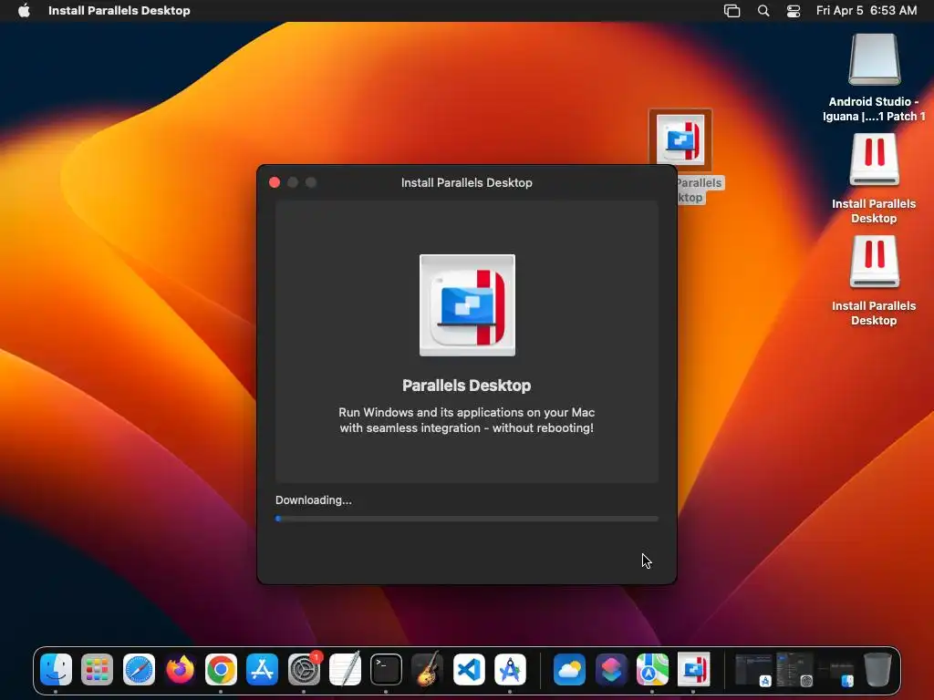This screenshot has height=700, width=934.
Task: Launch Firefox from the Dock
Action: coord(180,670)
